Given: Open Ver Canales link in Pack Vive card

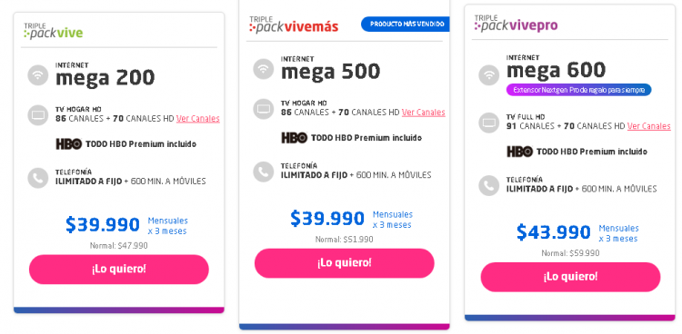Looking at the screenshot, I should tap(198, 119).
